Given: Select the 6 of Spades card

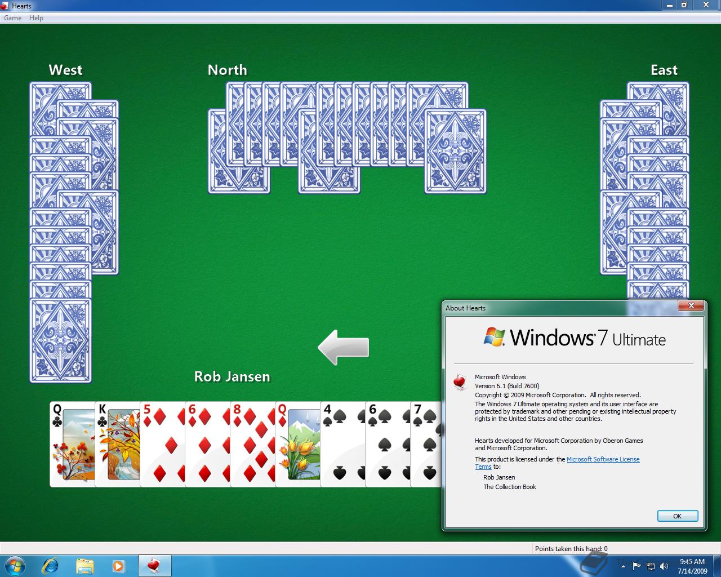Looking at the screenshot, I should click(388, 444).
